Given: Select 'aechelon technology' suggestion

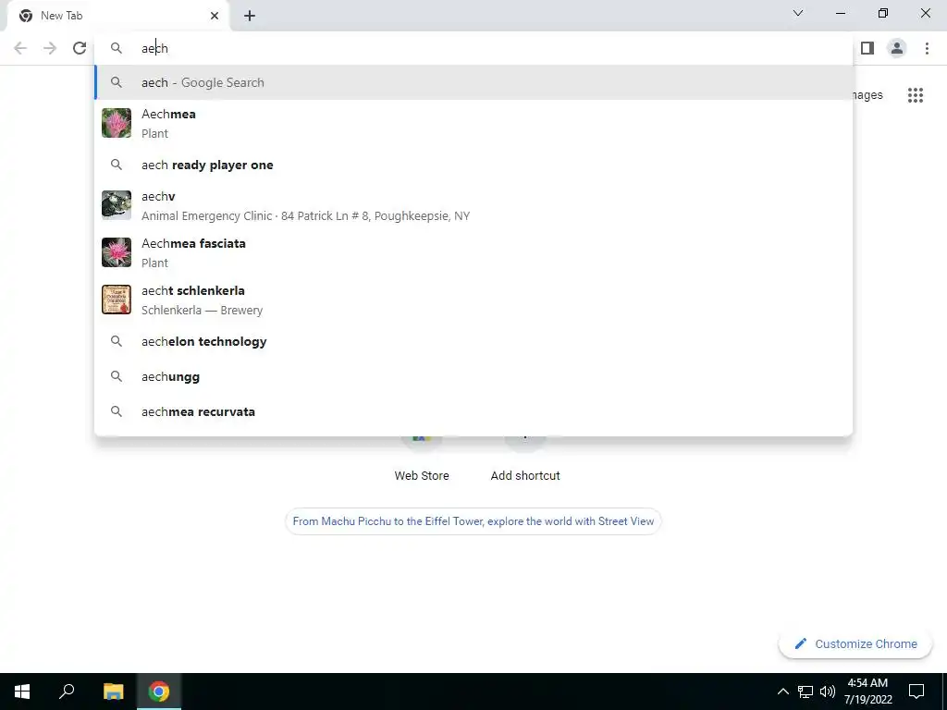Looking at the screenshot, I should coord(473,341).
